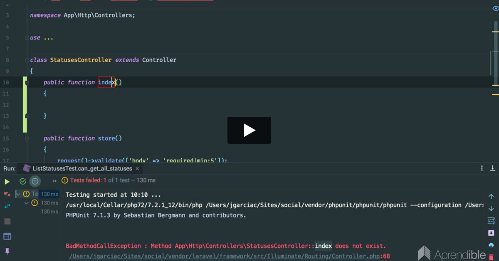
Task: Play the video with the center play button
Action: [x=249, y=130]
